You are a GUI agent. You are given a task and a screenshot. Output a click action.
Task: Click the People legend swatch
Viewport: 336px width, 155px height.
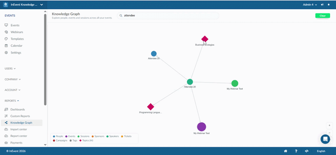(x=54, y=137)
